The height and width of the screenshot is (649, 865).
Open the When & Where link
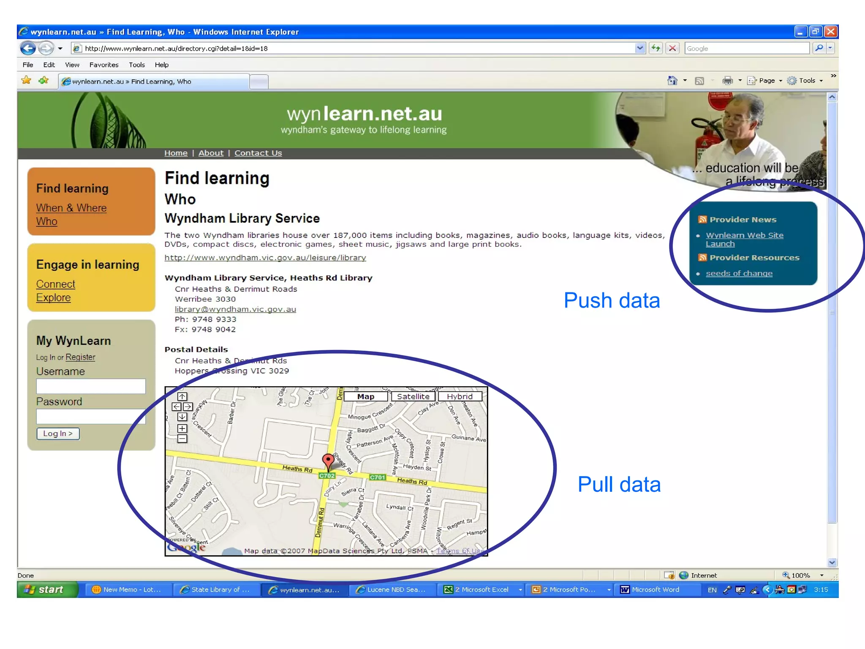click(x=71, y=208)
